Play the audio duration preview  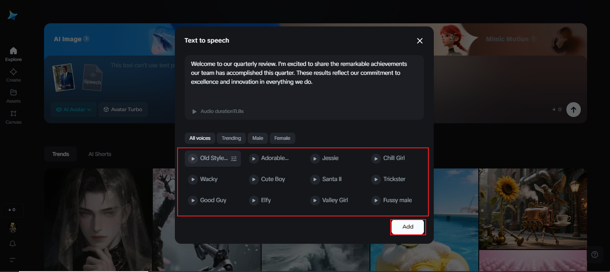click(195, 111)
